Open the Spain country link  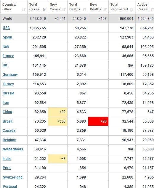[x=7, y=37]
